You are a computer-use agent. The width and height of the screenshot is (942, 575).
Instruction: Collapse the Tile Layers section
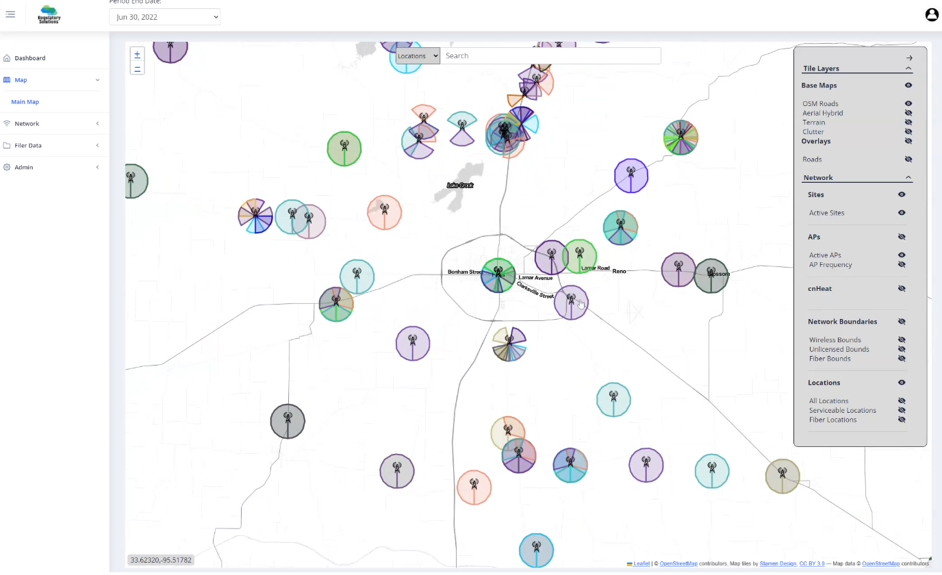[x=908, y=68]
